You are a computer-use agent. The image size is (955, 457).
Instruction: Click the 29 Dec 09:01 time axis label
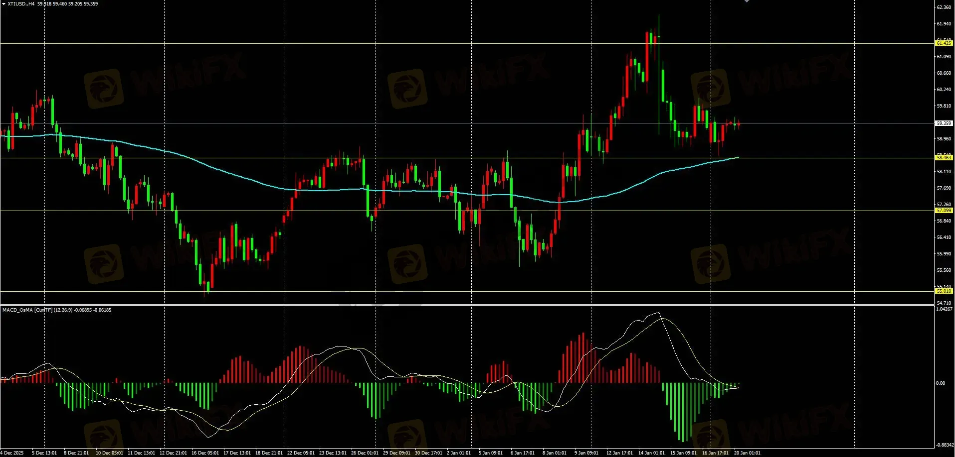[396, 453]
